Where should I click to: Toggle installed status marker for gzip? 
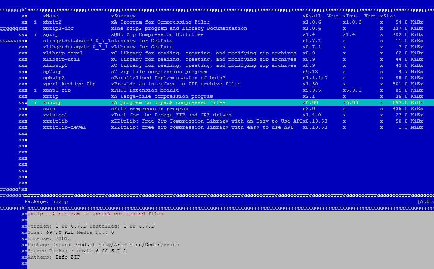point(35,34)
